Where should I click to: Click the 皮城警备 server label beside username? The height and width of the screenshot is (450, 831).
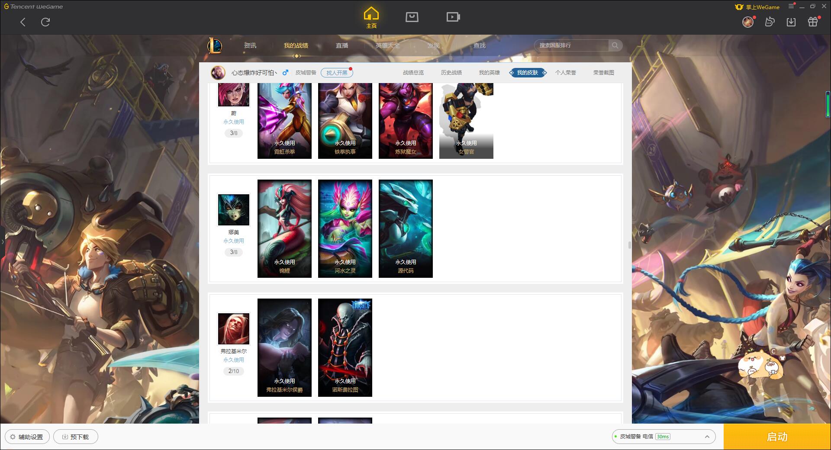[x=306, y=73]
